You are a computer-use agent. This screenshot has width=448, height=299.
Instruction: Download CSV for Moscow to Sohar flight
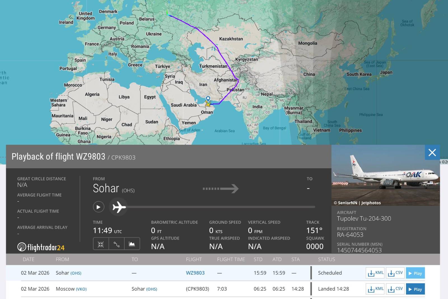click(395, 289)
